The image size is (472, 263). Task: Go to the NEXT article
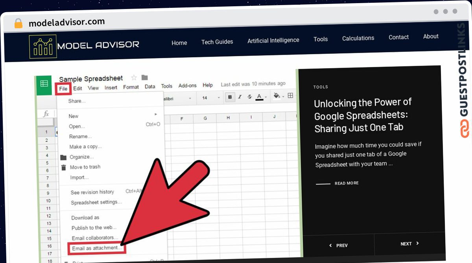(406, 244)
